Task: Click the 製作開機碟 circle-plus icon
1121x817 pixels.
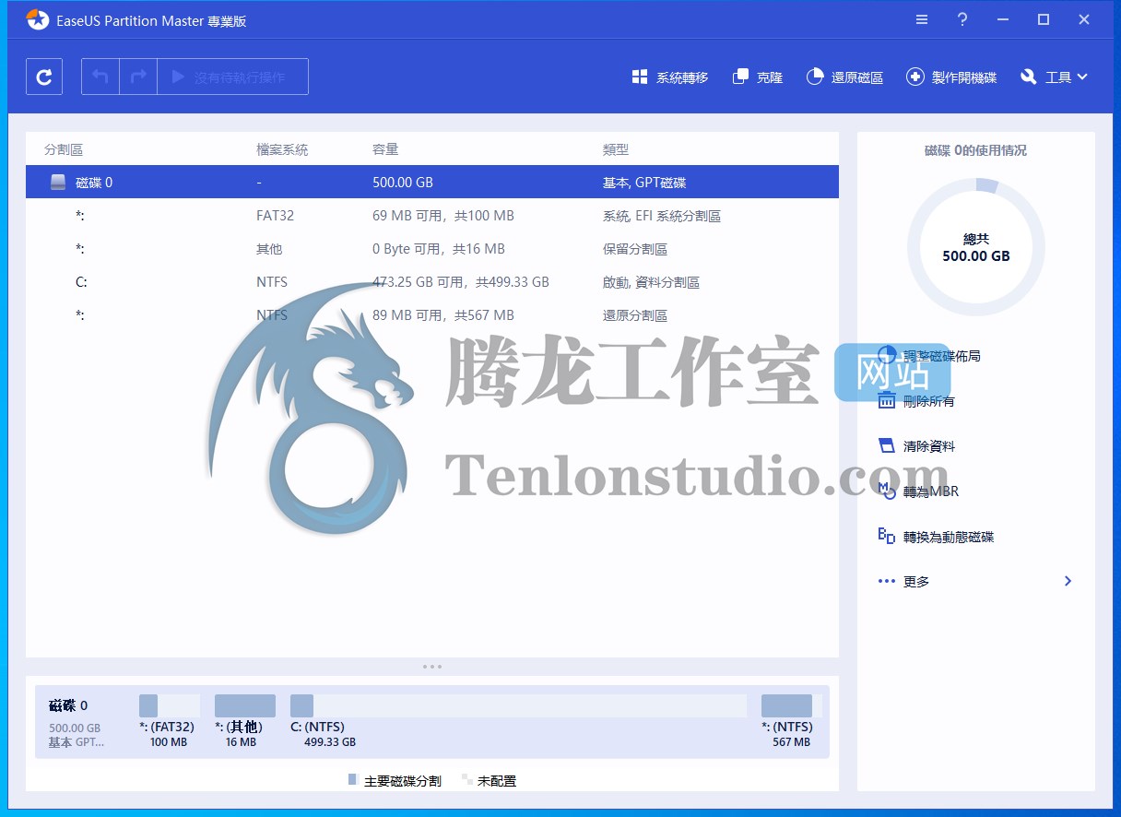Action: tap(915, 77)
